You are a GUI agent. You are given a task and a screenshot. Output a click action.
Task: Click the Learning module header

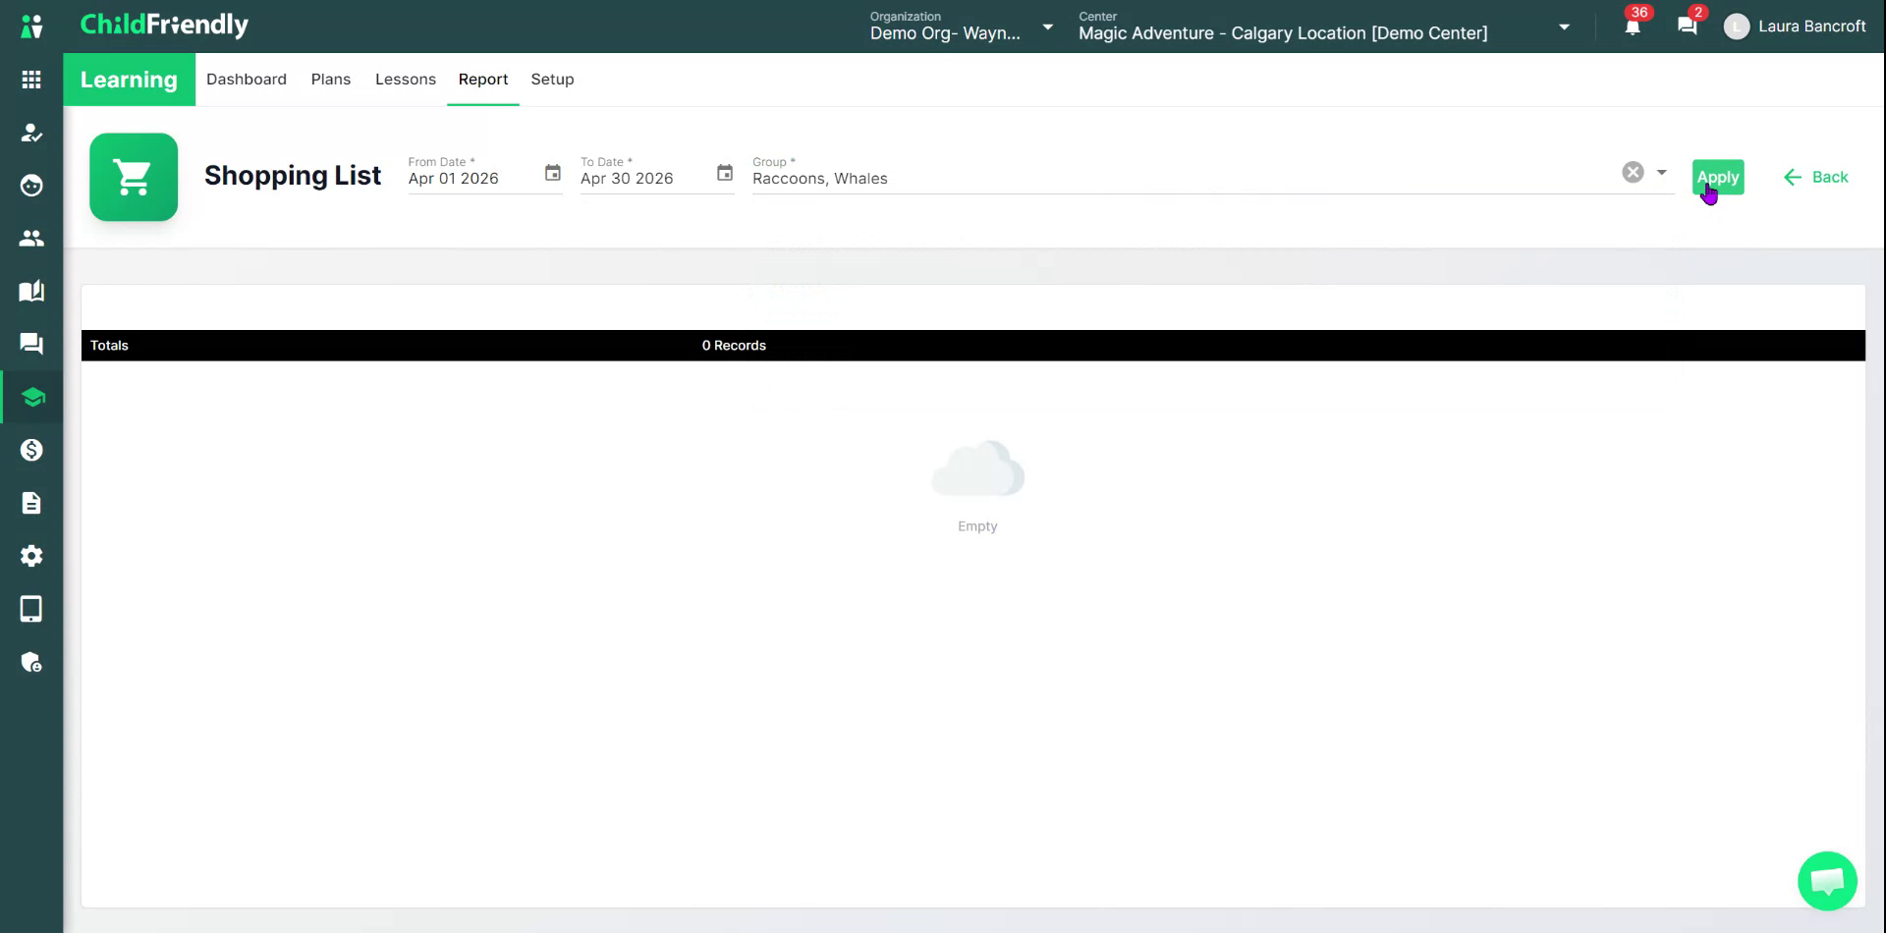[x=129, y=80]
